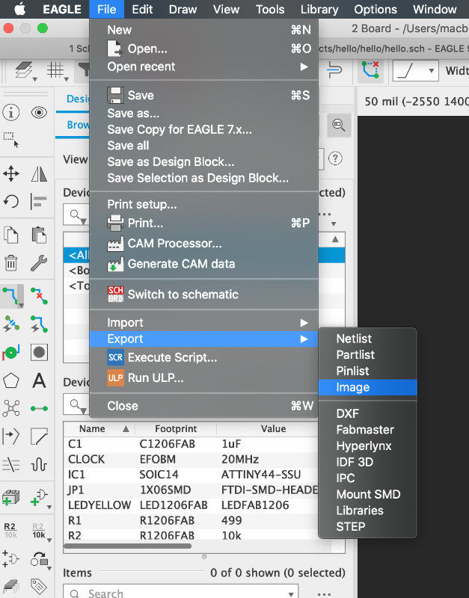Open the Draw menu
This screenshot has height=598, width=469.
pos(183,9)
